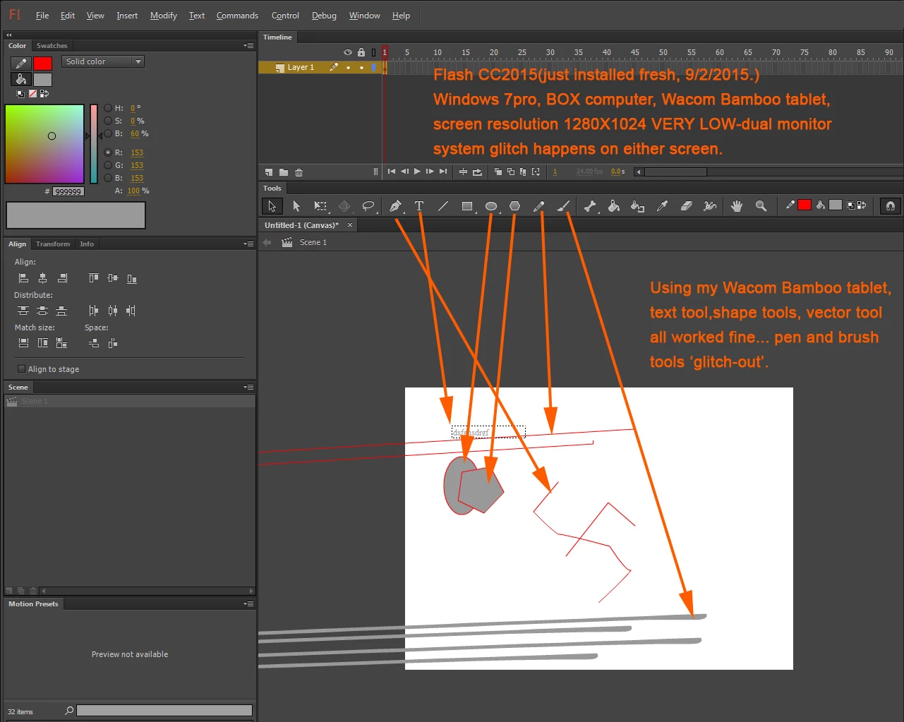Image resolution: width=904 pixels, height=722 pixels.
Task: Select the Pencil tool
Action: point(538,206)
